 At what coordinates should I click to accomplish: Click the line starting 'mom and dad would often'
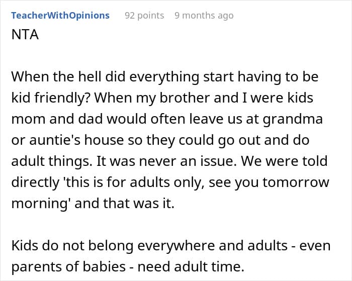[167, 119]
